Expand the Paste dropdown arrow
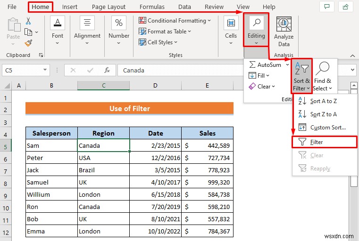359x241 pixels. (13, 44)
